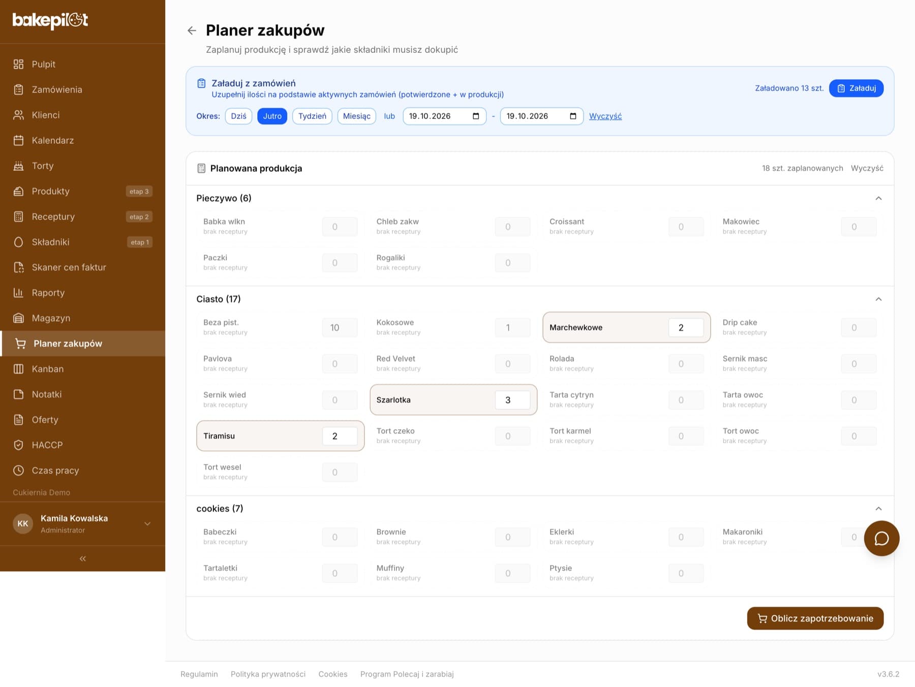The height and width of the screenshot is (687, 915).
Task: Click the Kanban board icon
Action: (18, 369)
